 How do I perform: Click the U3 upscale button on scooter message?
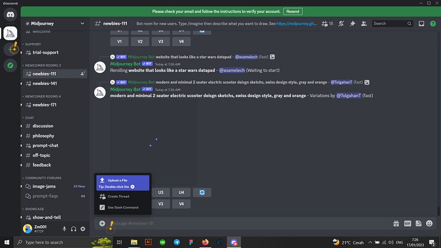click(161, 193)
